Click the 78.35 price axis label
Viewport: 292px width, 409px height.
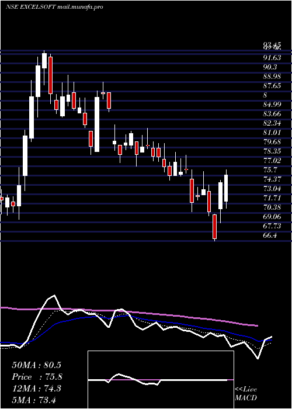tap(272, 151)
